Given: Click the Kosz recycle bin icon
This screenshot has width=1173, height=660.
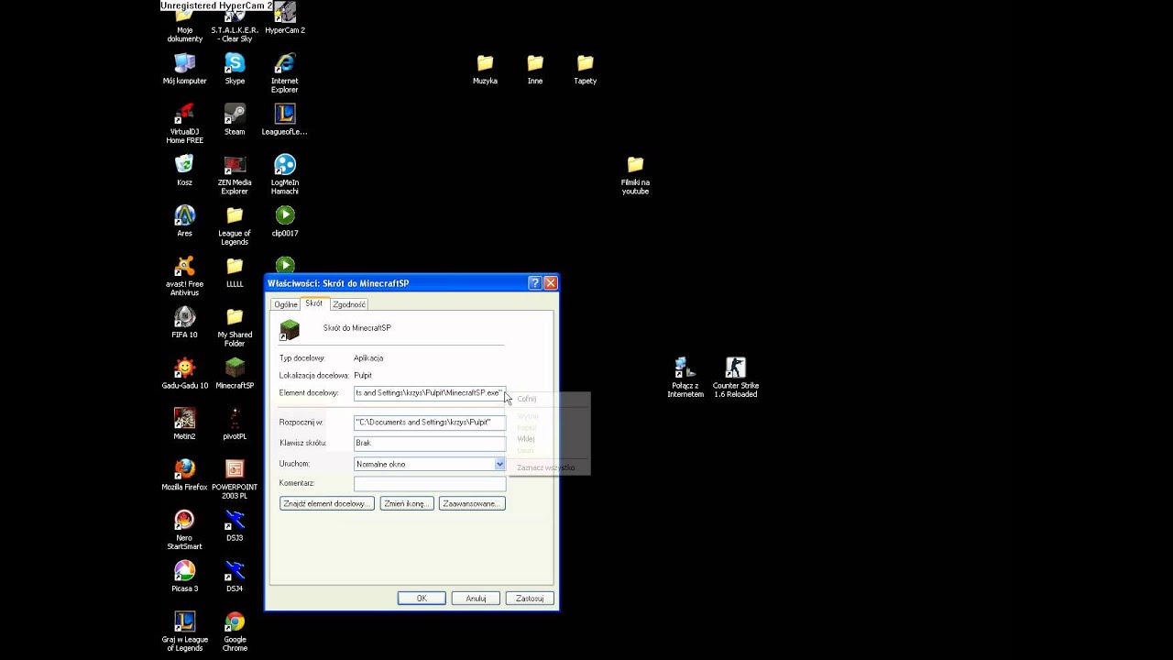Looking at the screenshot, I should (184, 170).
